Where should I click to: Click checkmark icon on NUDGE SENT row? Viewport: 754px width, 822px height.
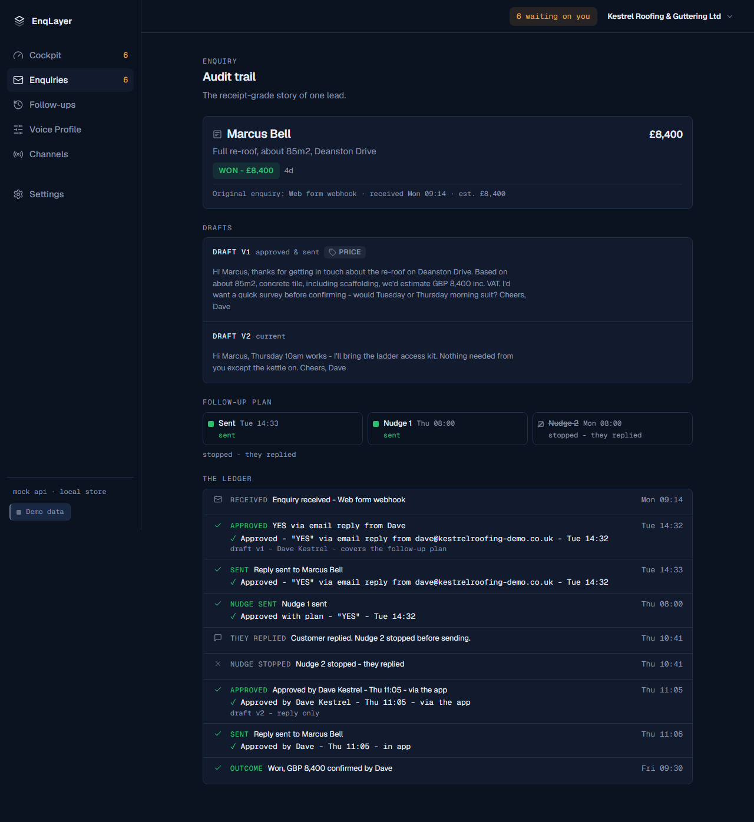click(x=218, y=604)
